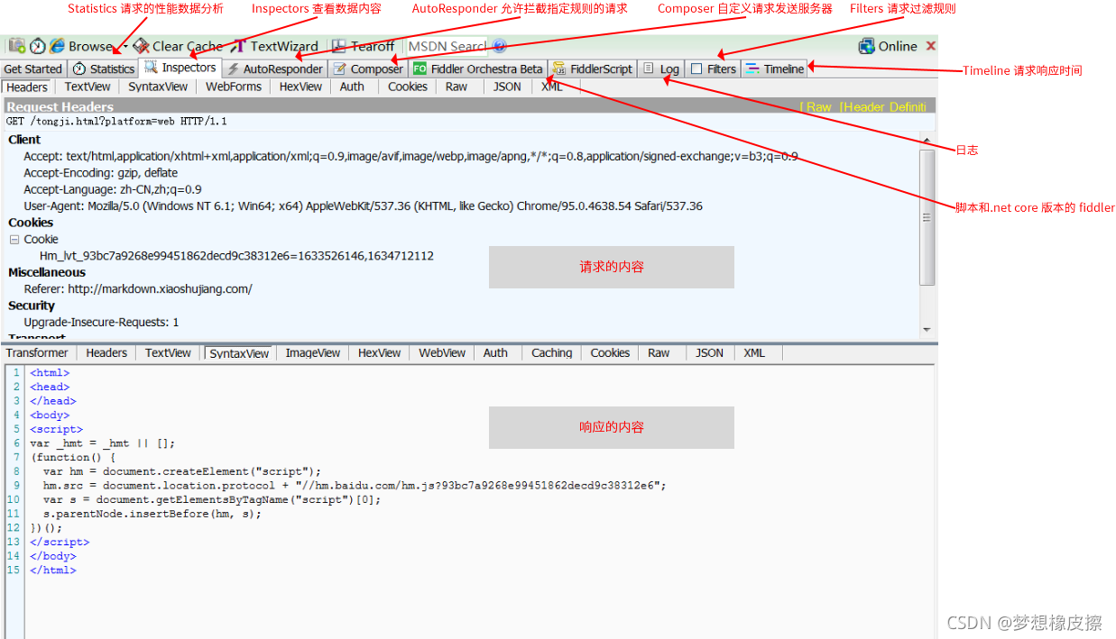Select the response HexView tab
Screen dimensions: 1116x639
(379, 353)
